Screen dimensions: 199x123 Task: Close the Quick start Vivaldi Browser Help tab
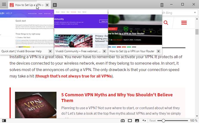coord(50,51)
